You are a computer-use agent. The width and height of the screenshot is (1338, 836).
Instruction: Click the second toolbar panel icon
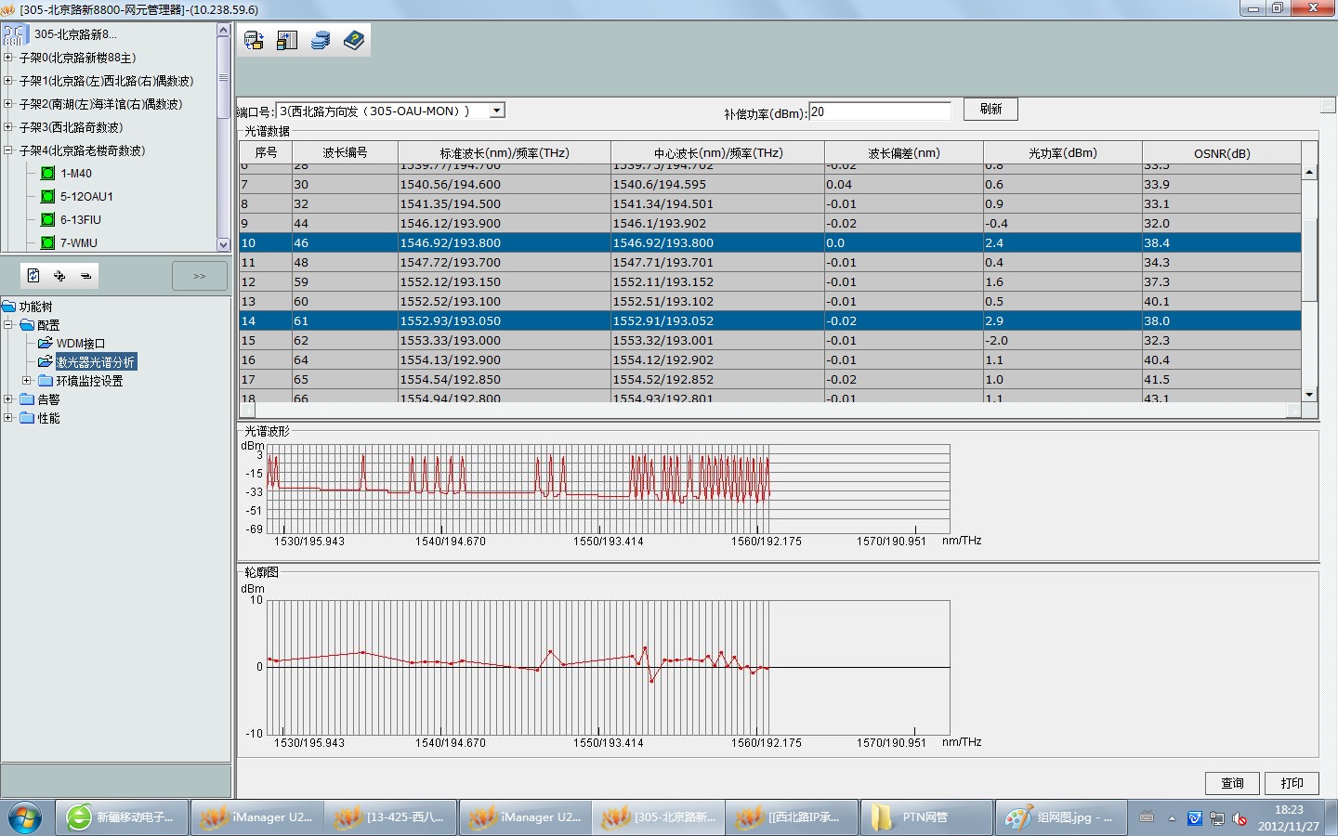coord(287,40)
